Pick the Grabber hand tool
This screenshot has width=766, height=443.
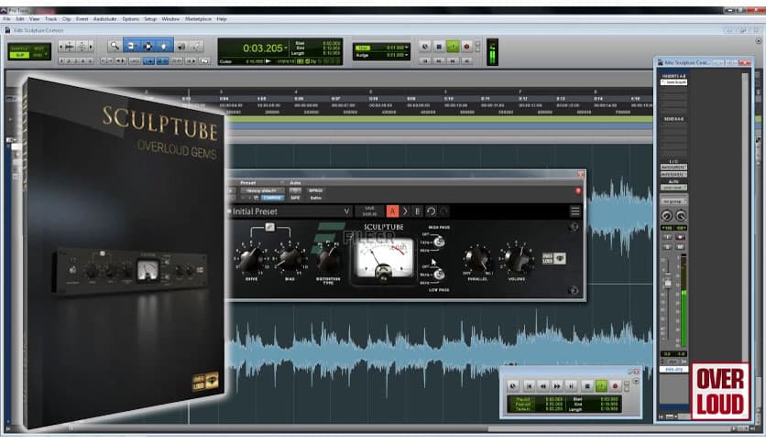164,46
